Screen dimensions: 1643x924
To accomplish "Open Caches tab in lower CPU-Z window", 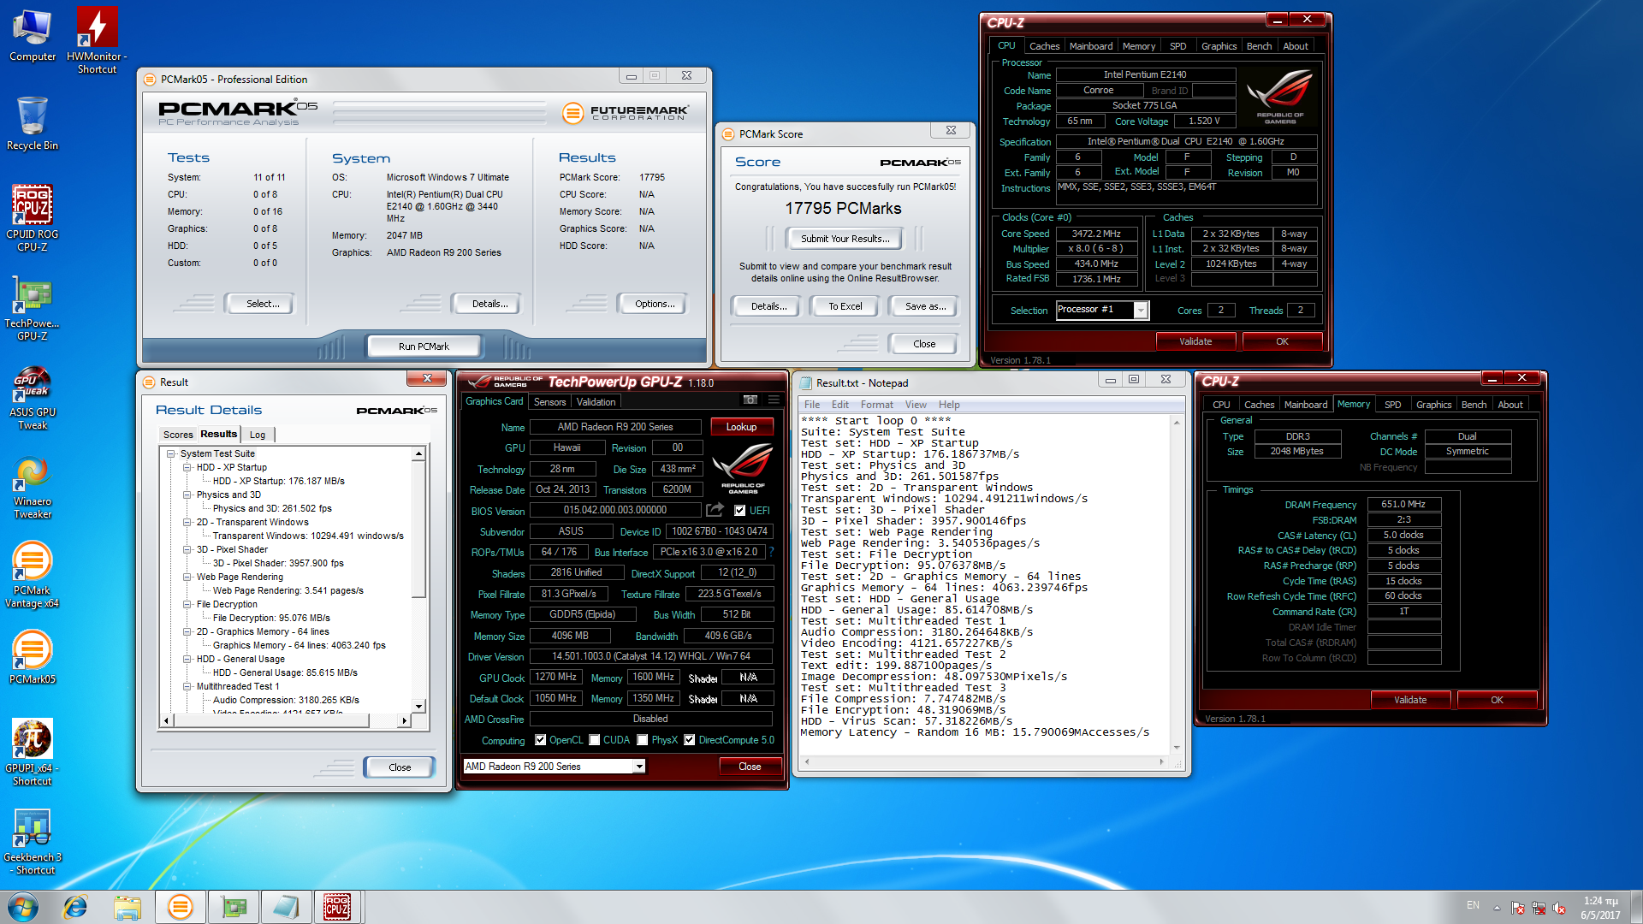I will pyautogui.click(x=1259, y=405).
